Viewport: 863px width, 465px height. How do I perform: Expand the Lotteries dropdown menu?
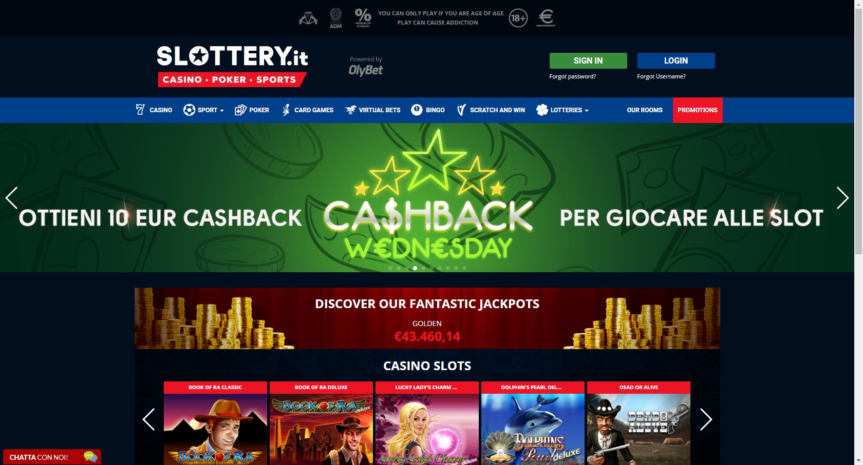tap(562, 110)
